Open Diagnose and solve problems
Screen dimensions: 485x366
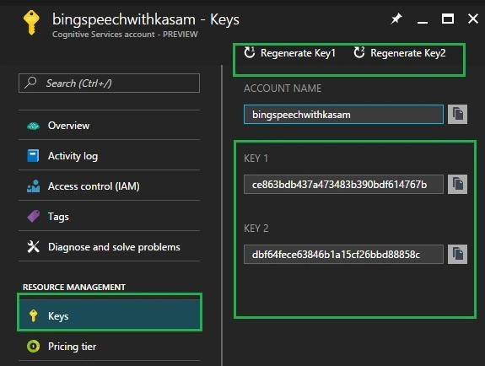point(109,246)
